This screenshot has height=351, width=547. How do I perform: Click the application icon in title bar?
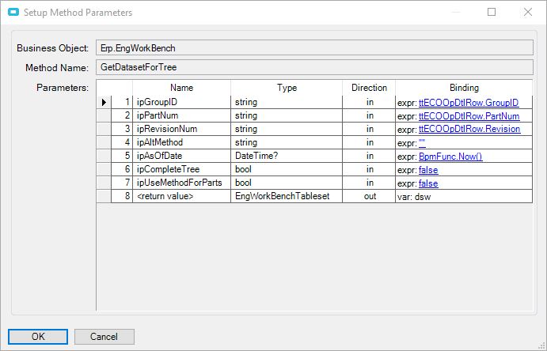pos(13,13)
